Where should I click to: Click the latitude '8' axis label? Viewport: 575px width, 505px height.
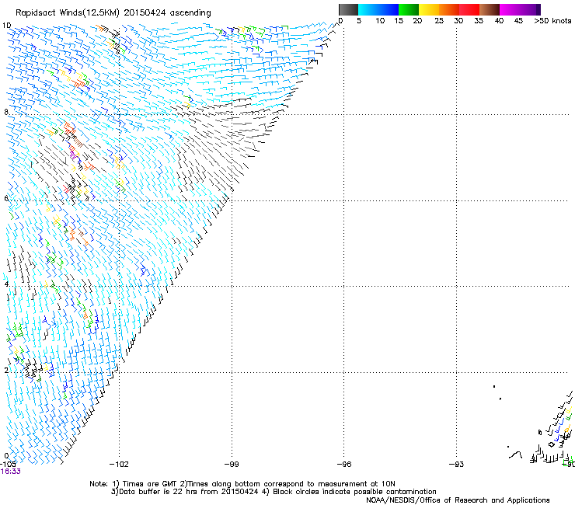tap(6, 112)
